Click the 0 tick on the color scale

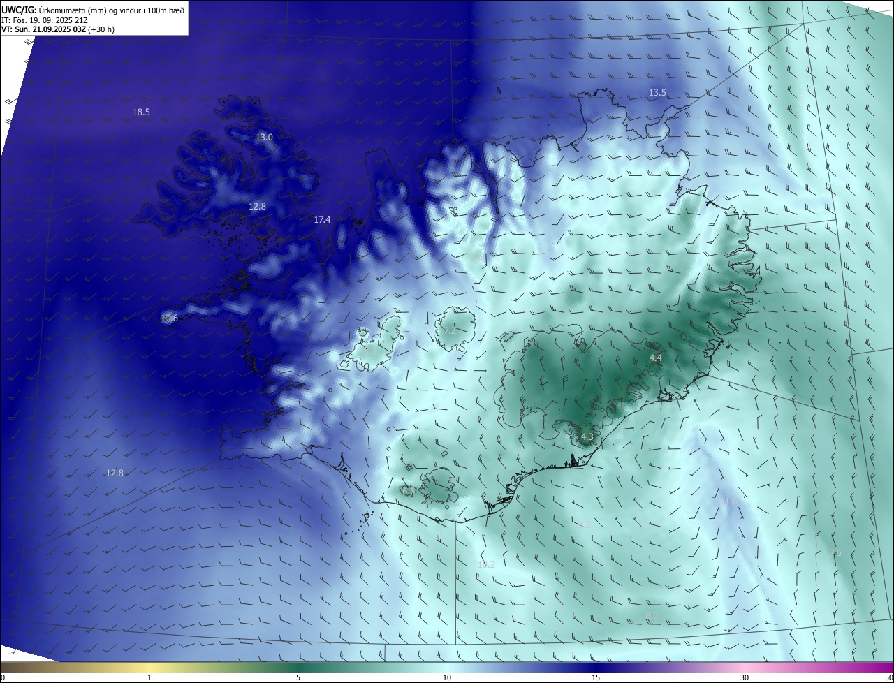2,677
